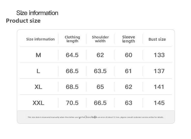191x139 pixels.
Task: Click the 70.5 clothing length cell
Action: 72,103
